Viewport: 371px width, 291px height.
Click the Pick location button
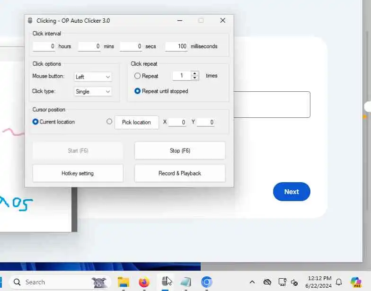(x=136, y=122)
